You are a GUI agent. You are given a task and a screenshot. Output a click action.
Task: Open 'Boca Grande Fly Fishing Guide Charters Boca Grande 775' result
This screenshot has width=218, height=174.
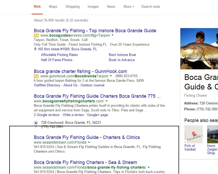point(97,96)
